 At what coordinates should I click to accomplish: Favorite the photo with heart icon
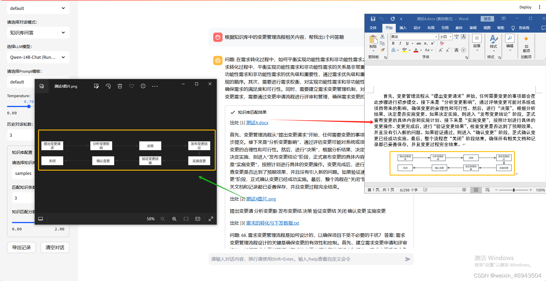(x=132, y=86)
